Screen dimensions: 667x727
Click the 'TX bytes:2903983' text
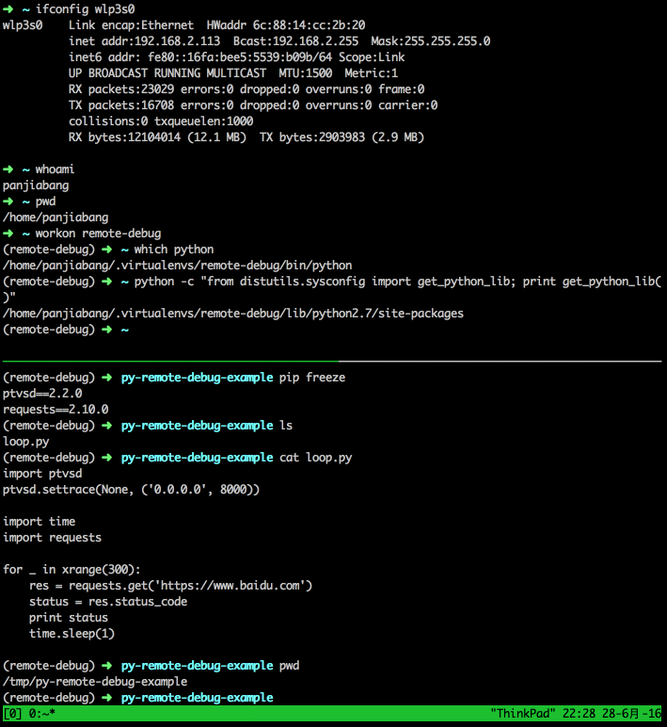point(312,137)
